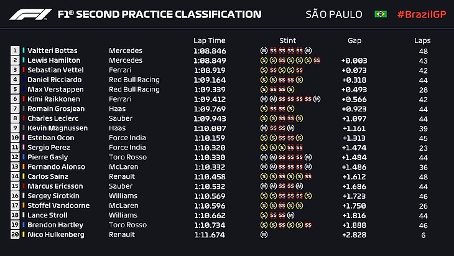
Task: Click position number 1 badge
Action: (x=15, y=50)
